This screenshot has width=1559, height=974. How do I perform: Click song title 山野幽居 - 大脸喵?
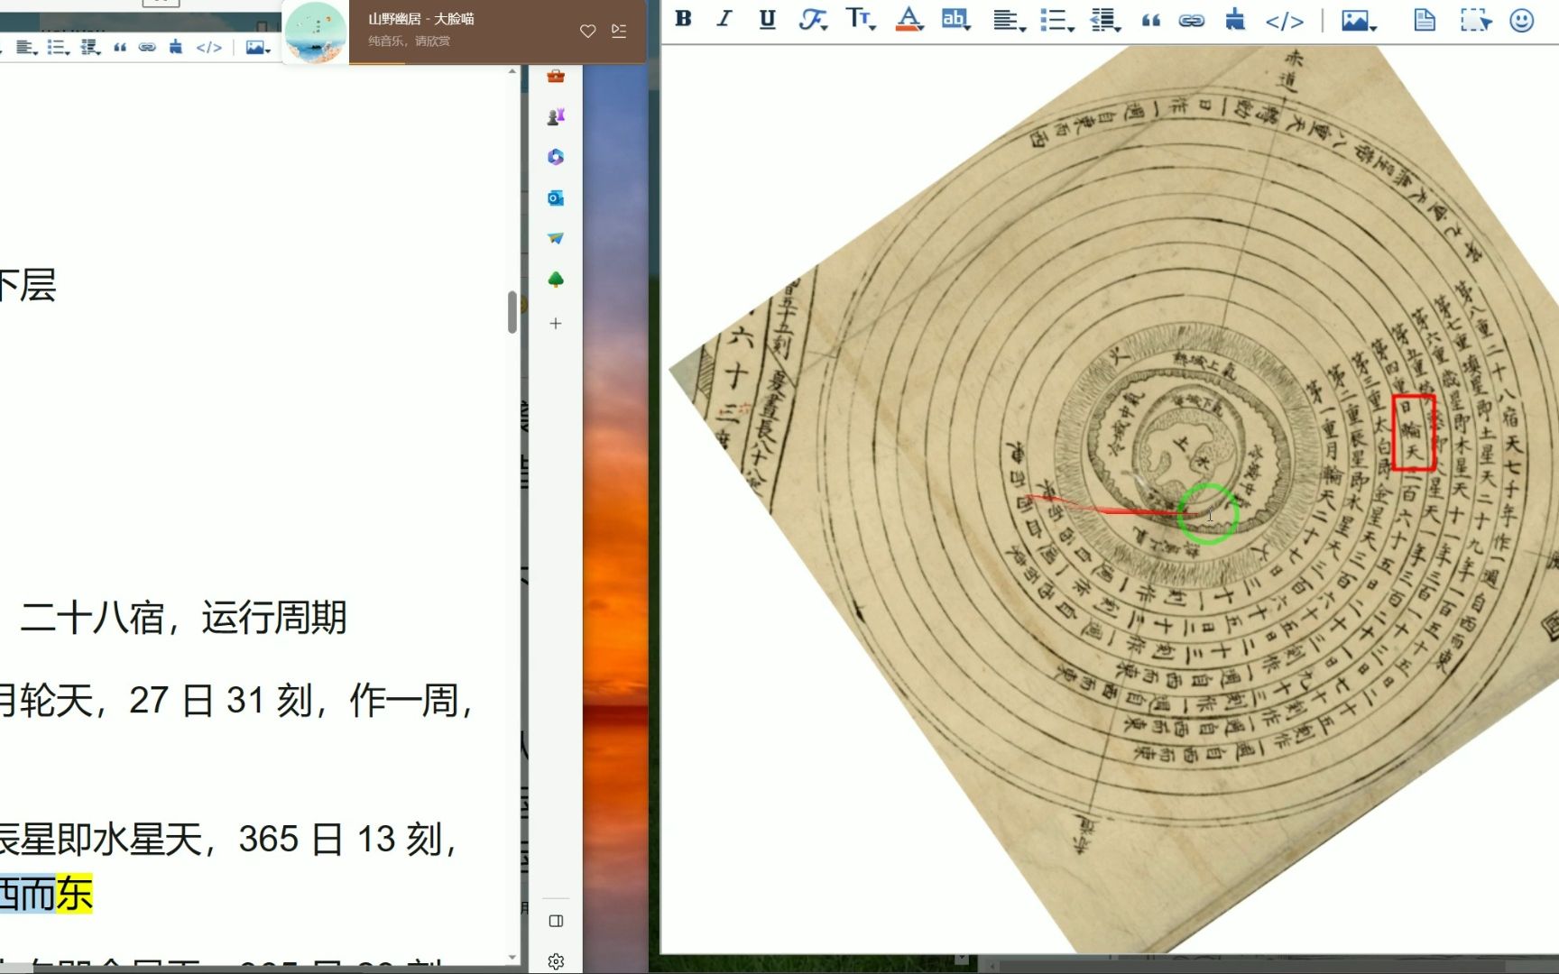(x=421, y=19)
